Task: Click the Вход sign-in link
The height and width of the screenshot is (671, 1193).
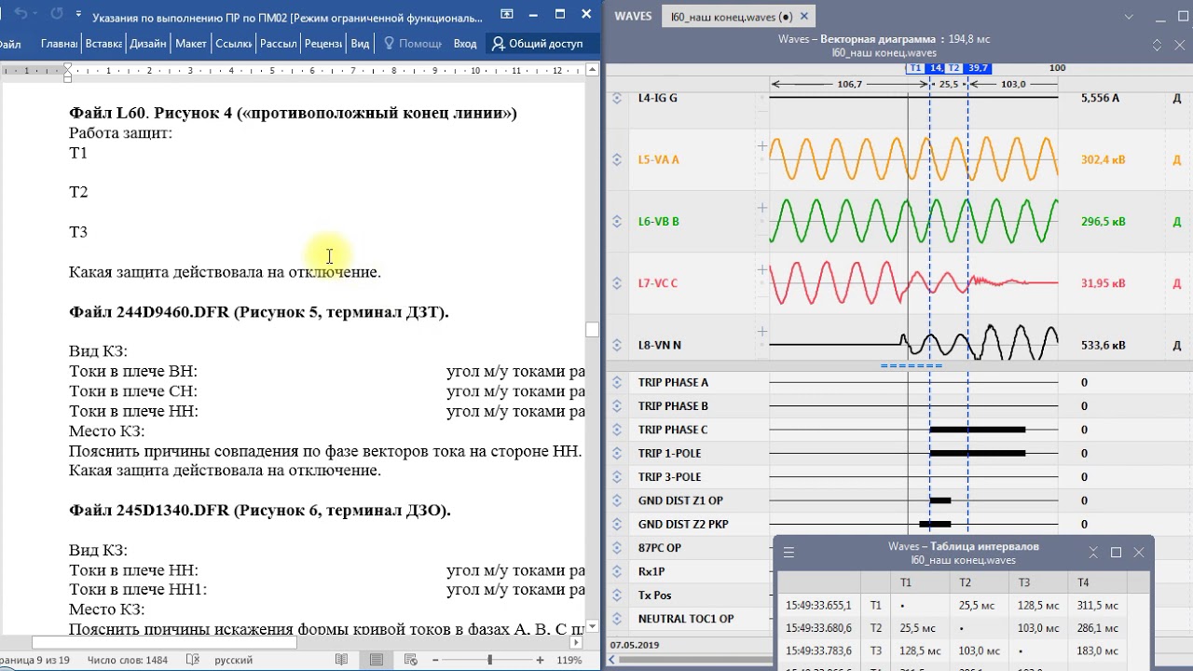Action: point(465,44)
